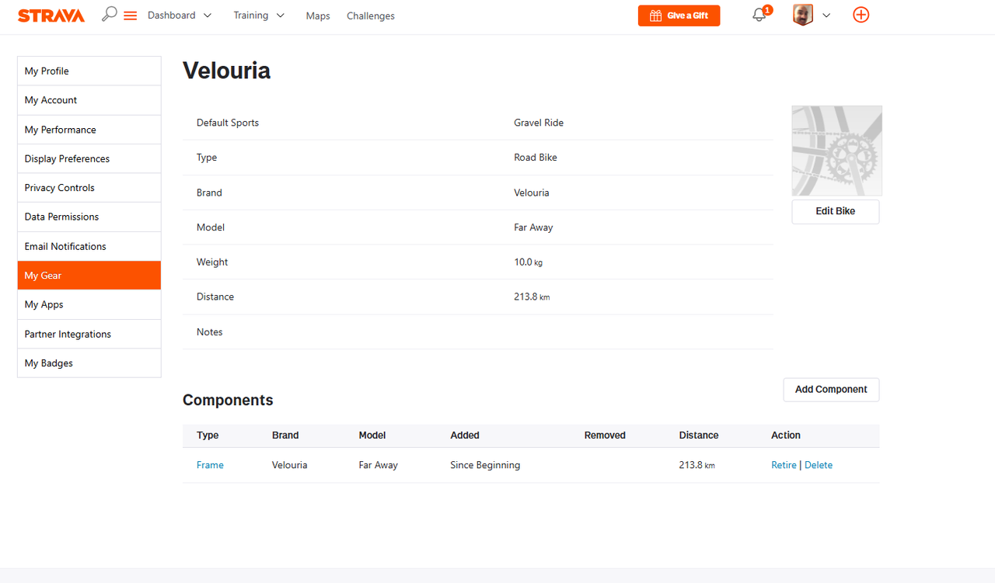Click the 10.0 kg weight value

point(528,262)
